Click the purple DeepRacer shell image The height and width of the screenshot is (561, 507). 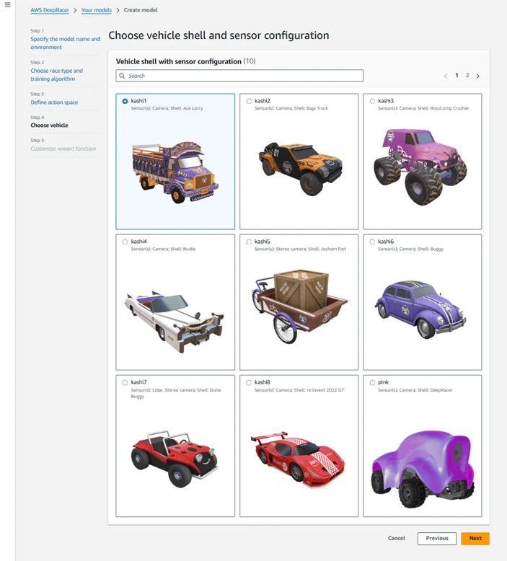coord(423,469)
